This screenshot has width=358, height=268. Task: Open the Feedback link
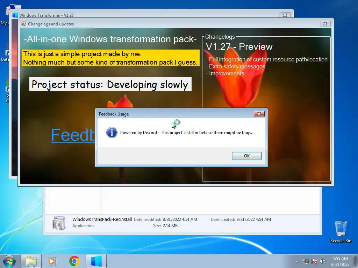click(x=73, y=135)
